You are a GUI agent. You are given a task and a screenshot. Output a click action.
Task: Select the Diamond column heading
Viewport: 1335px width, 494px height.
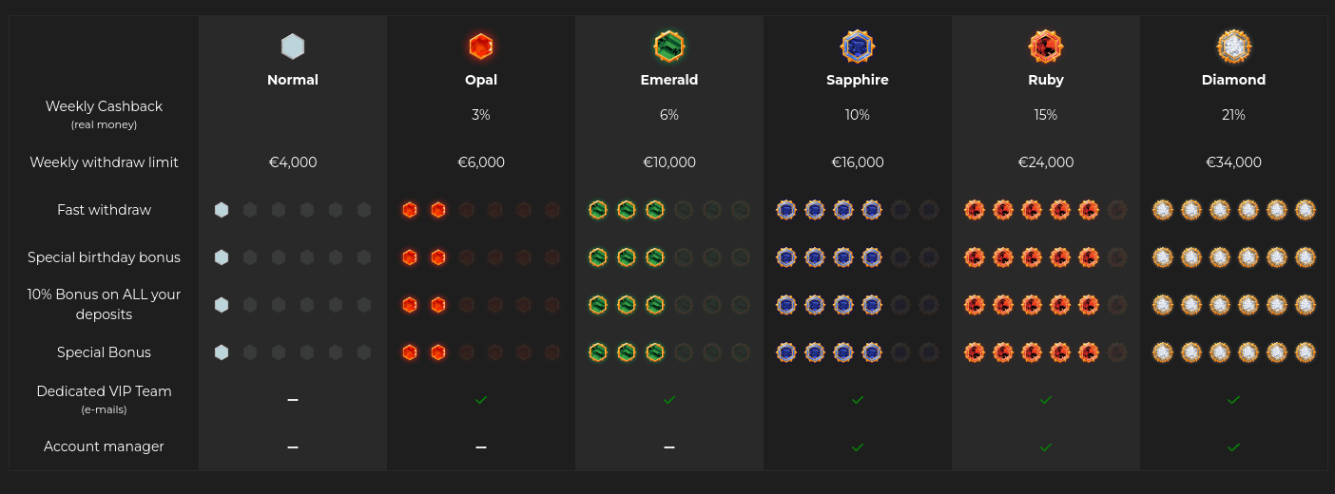pyautogui.click(x=1234, y=80)
